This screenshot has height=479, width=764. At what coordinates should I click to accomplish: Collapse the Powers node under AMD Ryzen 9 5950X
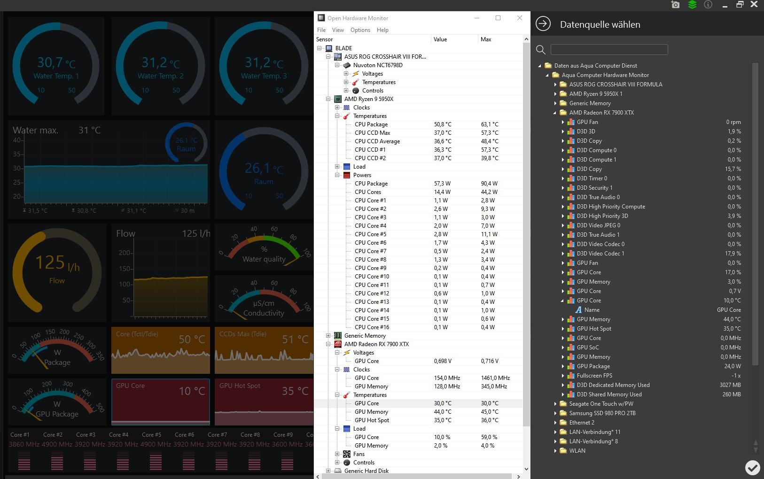click(x=337, y=175)
